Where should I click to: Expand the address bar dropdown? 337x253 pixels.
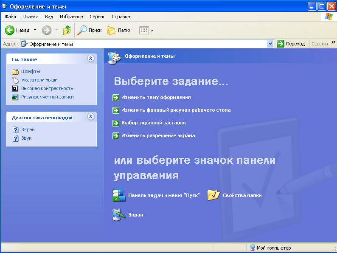(x=270, y=44)
